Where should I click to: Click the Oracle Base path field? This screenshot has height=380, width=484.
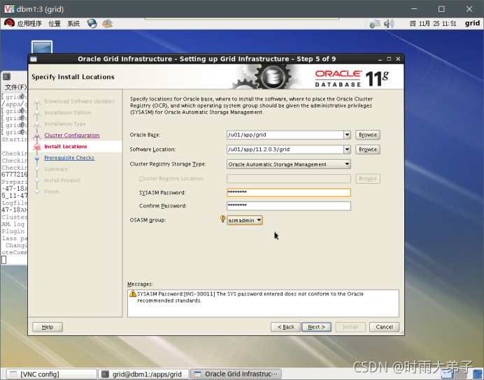click(285, 135)
